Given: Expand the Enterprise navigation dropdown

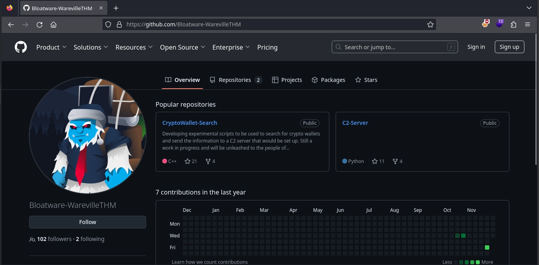Looking at the screenshot, I should pos(231,47).
